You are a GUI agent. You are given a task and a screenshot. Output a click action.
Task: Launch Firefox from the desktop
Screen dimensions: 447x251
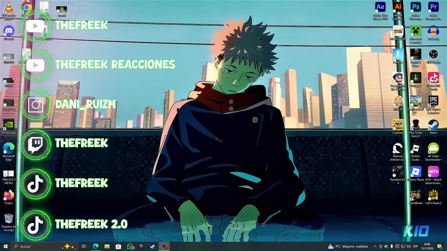click(x=8, y=197)
